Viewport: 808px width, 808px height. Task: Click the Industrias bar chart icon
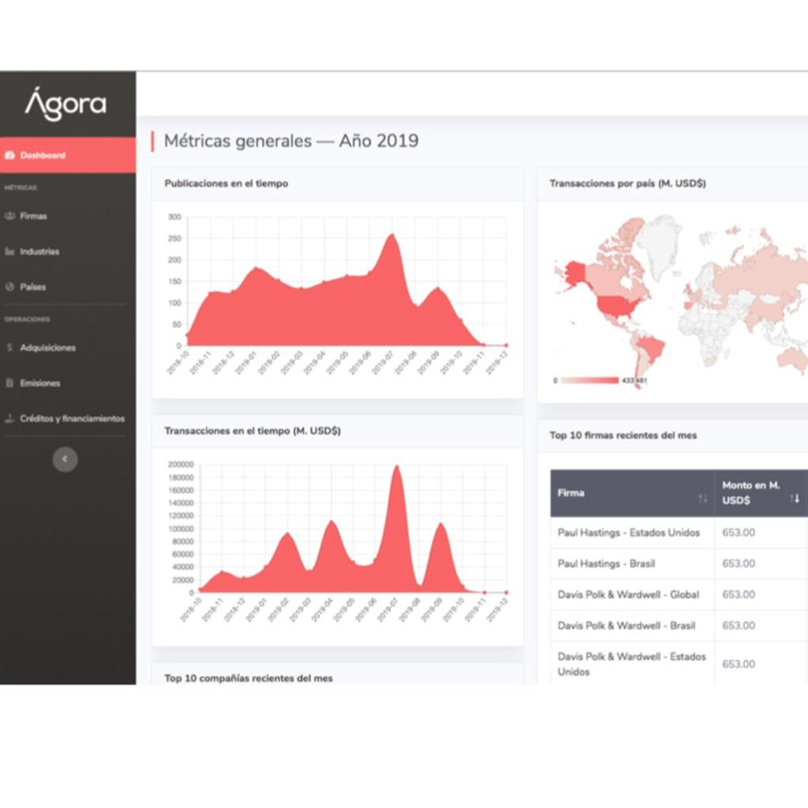[10, 251]
